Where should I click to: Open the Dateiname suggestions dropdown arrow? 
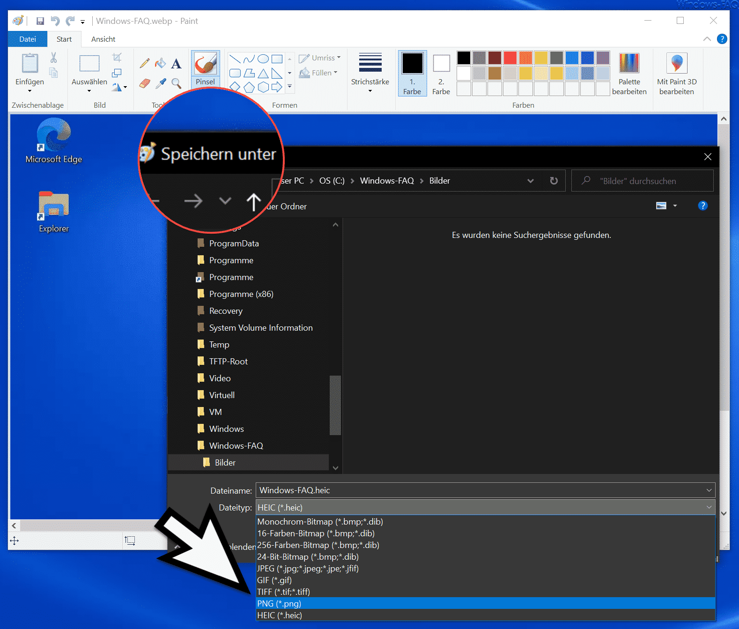pyautogui.click(x=709, y=490)
